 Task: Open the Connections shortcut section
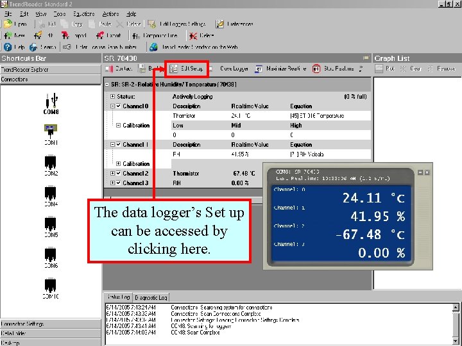coord(51,79)
